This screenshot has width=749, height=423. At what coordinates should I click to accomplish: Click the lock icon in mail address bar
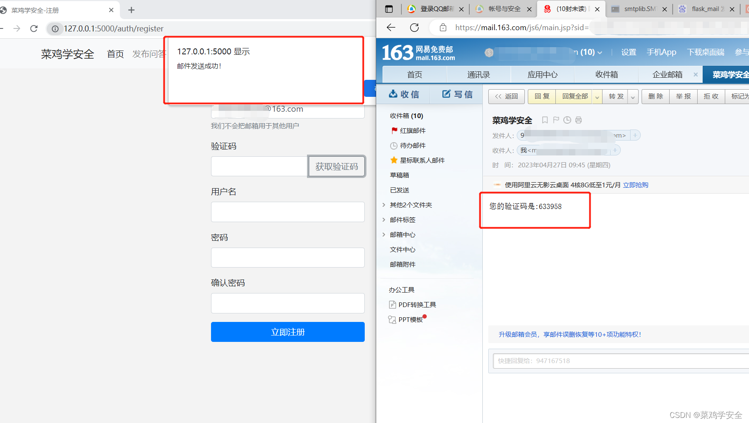point(443,28)
